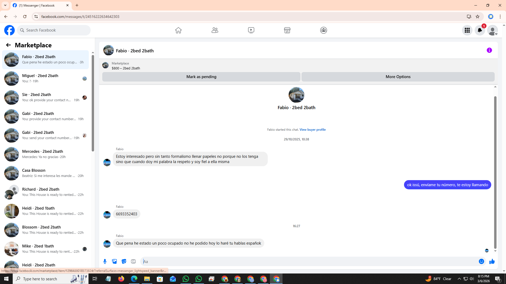Open the emoji picker in message box
The image size is (506, 284).
pyautogui.click(x=481, y=261)
